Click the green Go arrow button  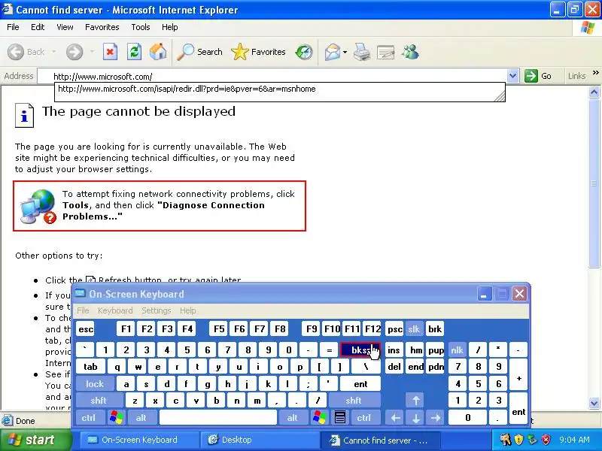pos(531,76)
